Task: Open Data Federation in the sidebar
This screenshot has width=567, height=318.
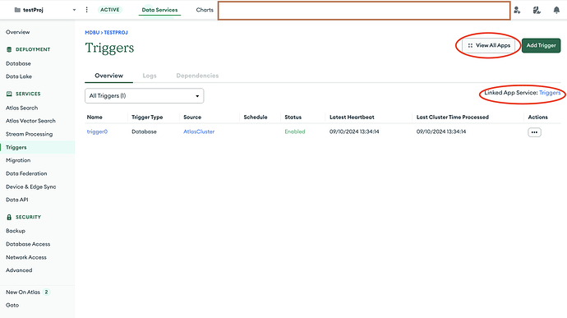Action: coord(26,173)
